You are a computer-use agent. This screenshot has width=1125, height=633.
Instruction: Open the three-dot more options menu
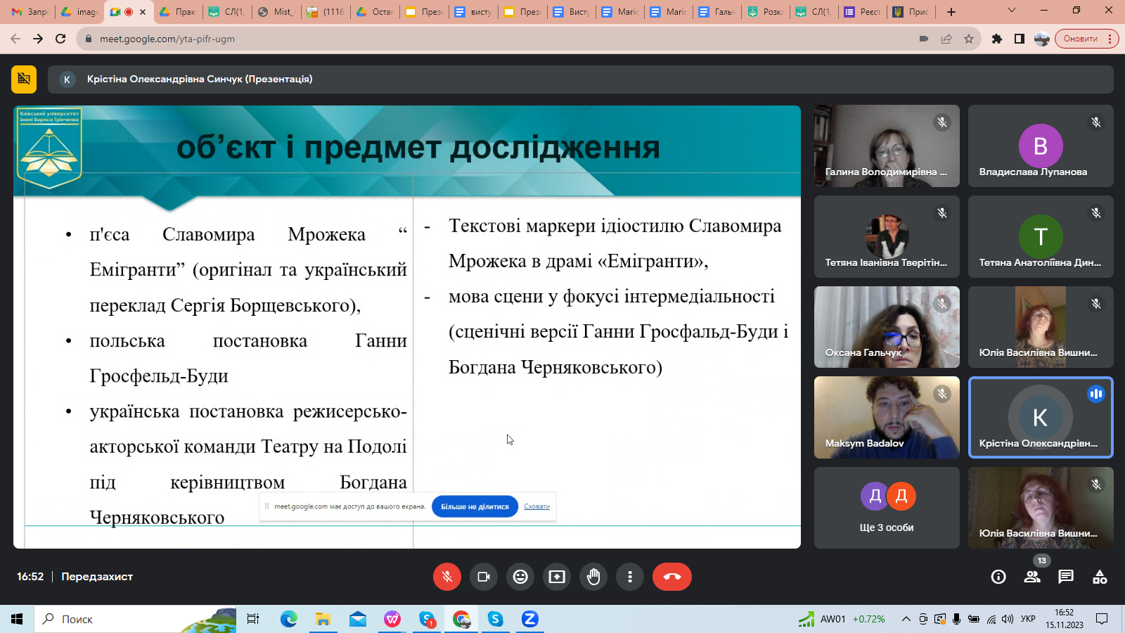tap(630, 577)
